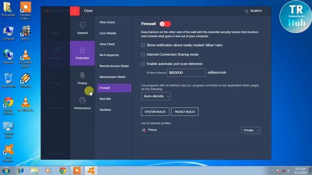This screenshot has width=312, height=175.
Task: Open the Windows Start menu
Action: point(6,171)
